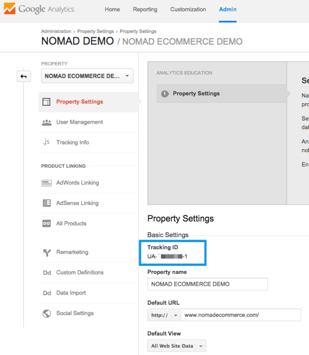Viewport: 309px width, 355px height.
Task: Open the All Web Site Data dropdown
Action: point(176,346)
